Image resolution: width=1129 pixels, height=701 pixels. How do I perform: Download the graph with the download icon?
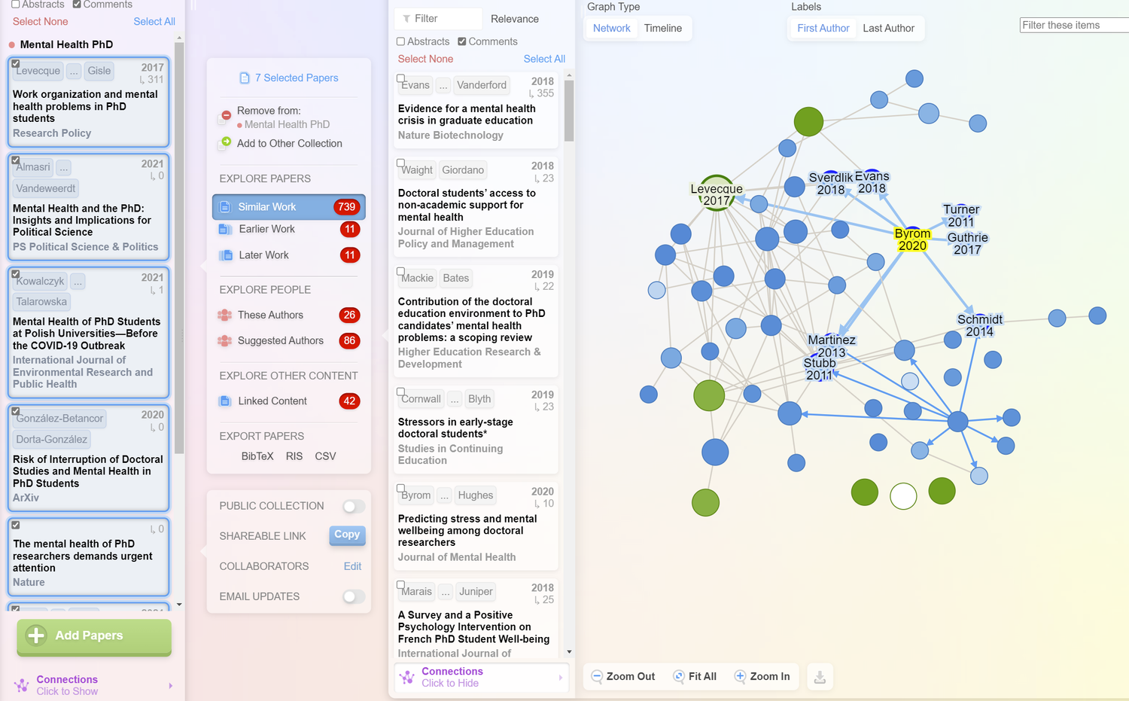click(x=820, y=677)
